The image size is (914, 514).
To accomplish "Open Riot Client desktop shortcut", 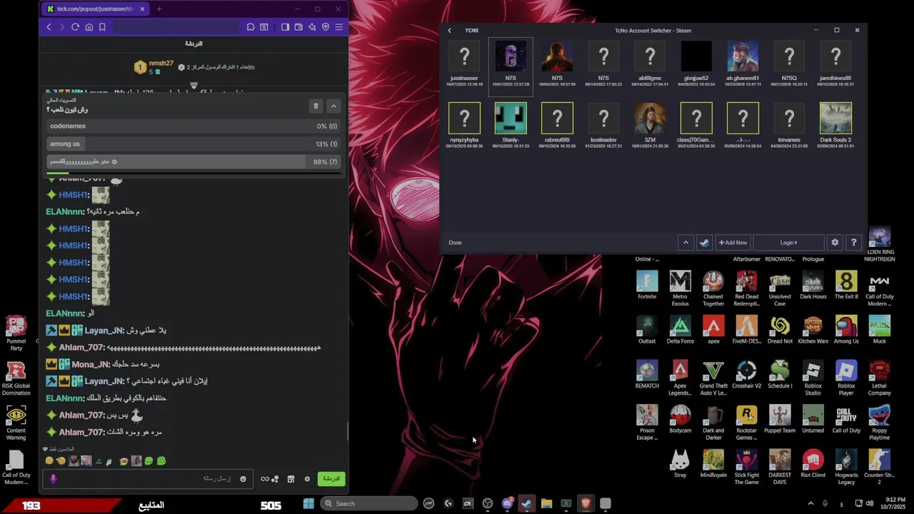I will coord(813,463).
